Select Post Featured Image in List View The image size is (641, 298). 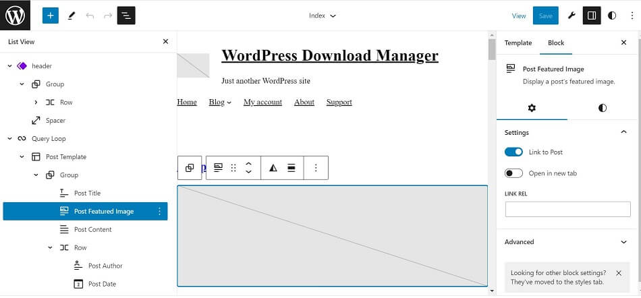[x=85, y=211]
